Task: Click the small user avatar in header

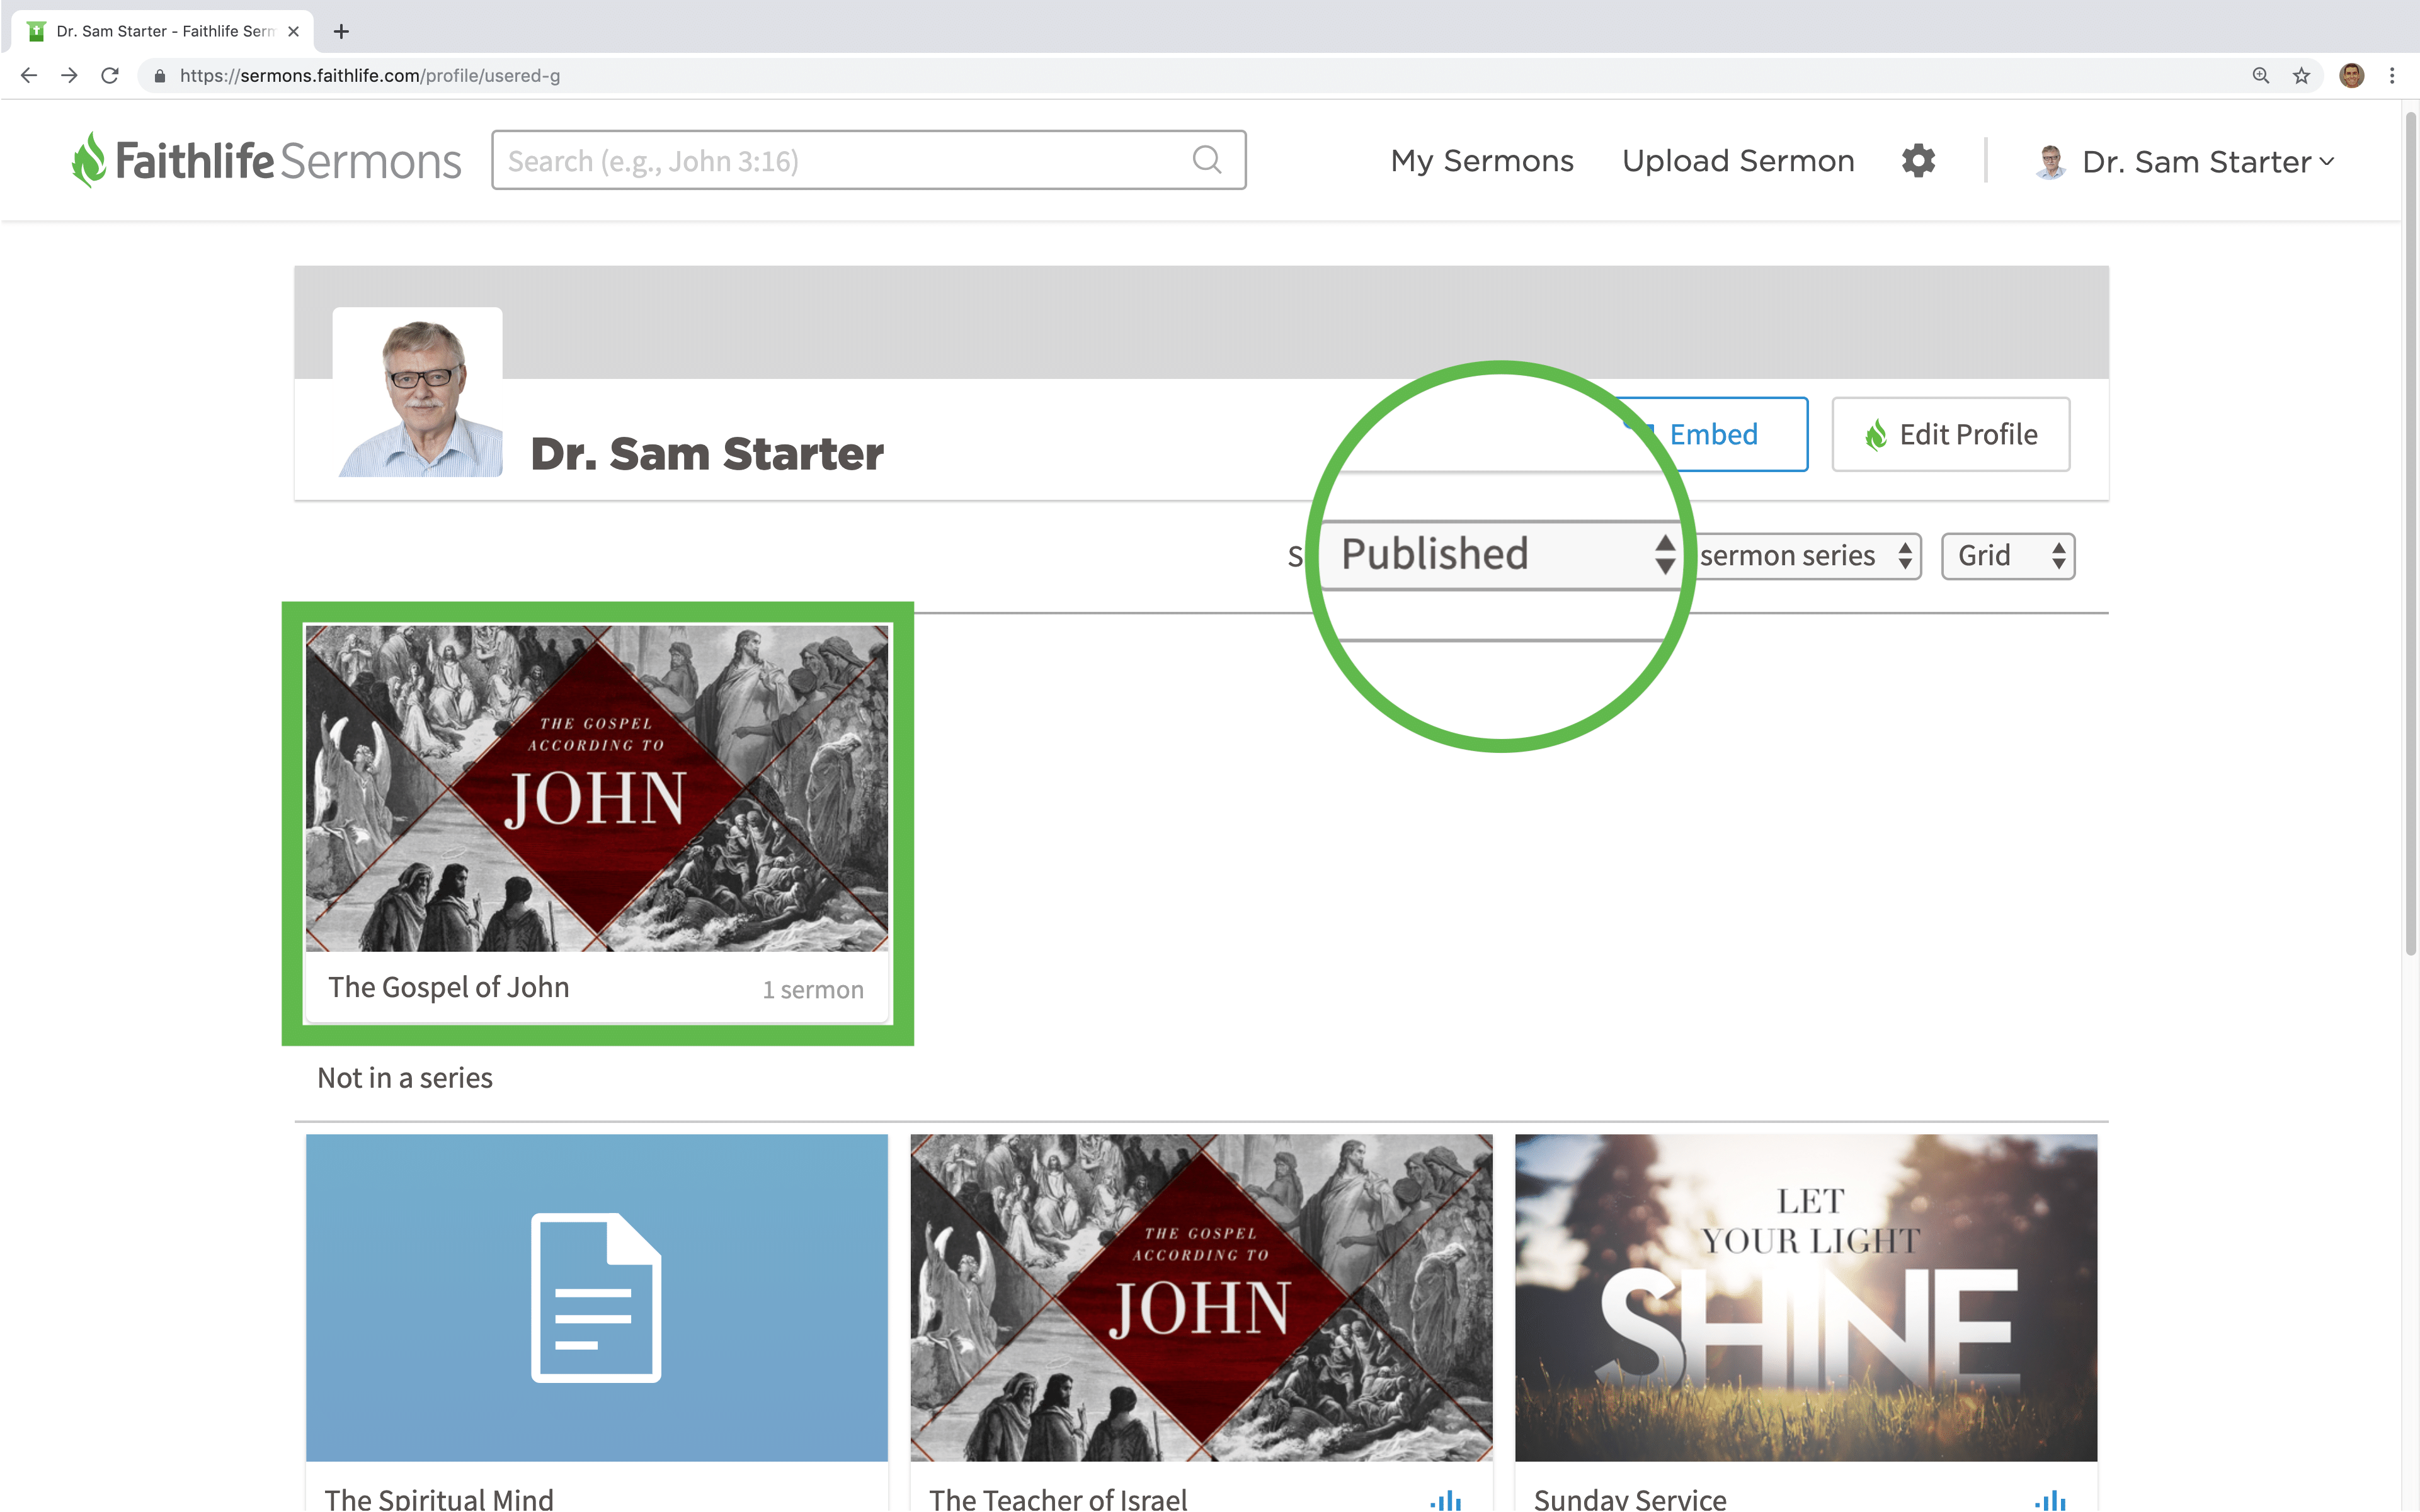Action: click(x=2050, y=161)
